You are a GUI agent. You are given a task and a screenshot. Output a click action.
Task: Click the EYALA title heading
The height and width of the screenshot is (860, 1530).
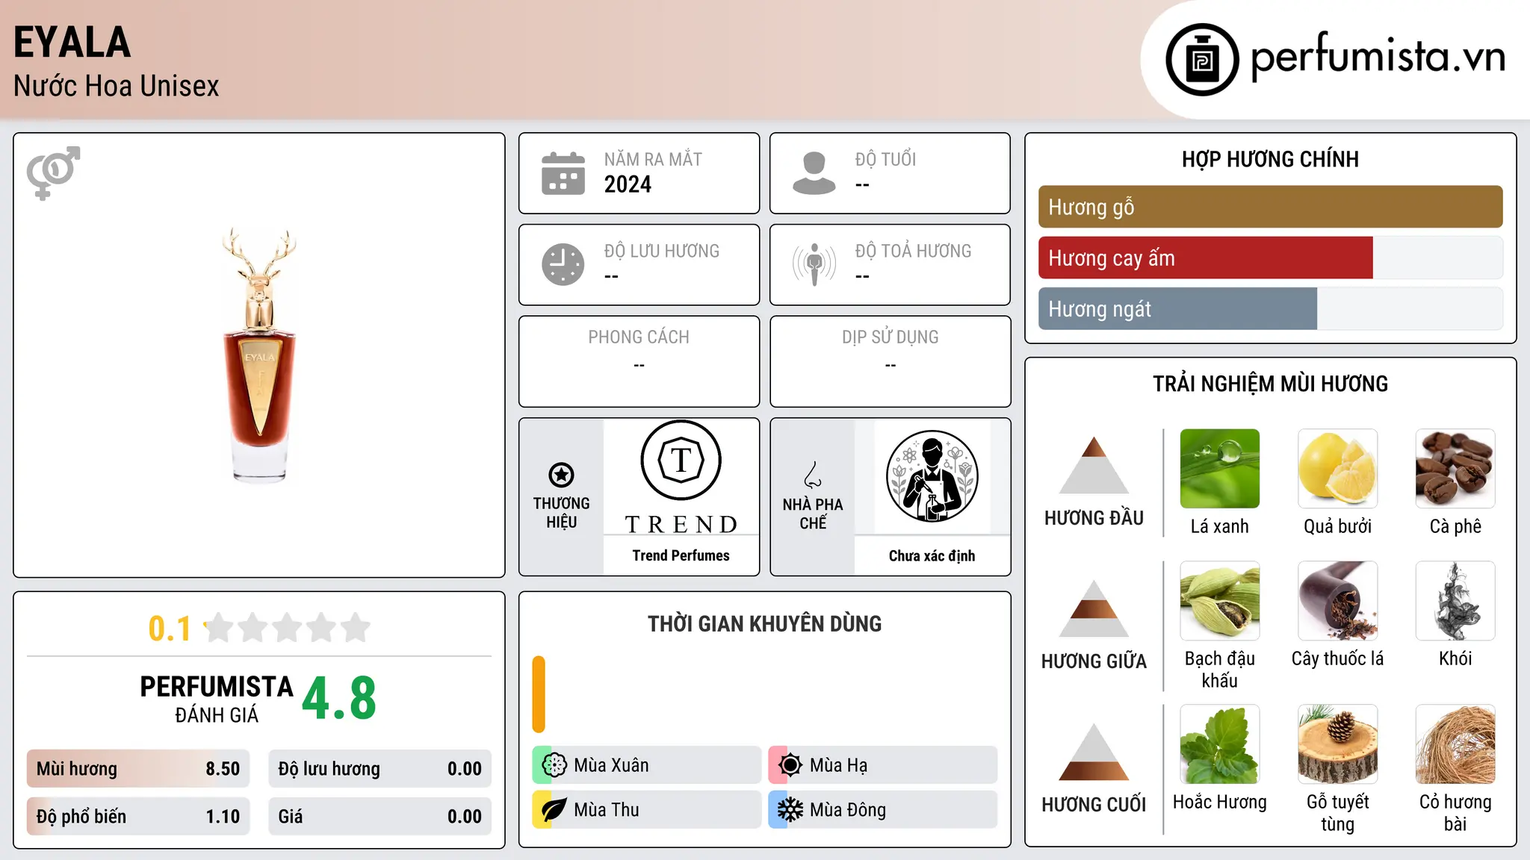tap(72, 42)
